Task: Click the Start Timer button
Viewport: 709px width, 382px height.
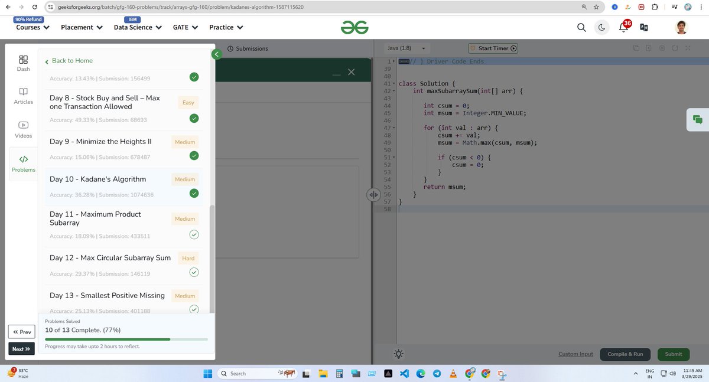Action: (x=493, y=48)
